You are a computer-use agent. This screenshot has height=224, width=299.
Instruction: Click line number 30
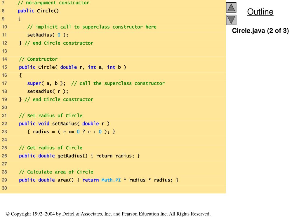[4, 188]
